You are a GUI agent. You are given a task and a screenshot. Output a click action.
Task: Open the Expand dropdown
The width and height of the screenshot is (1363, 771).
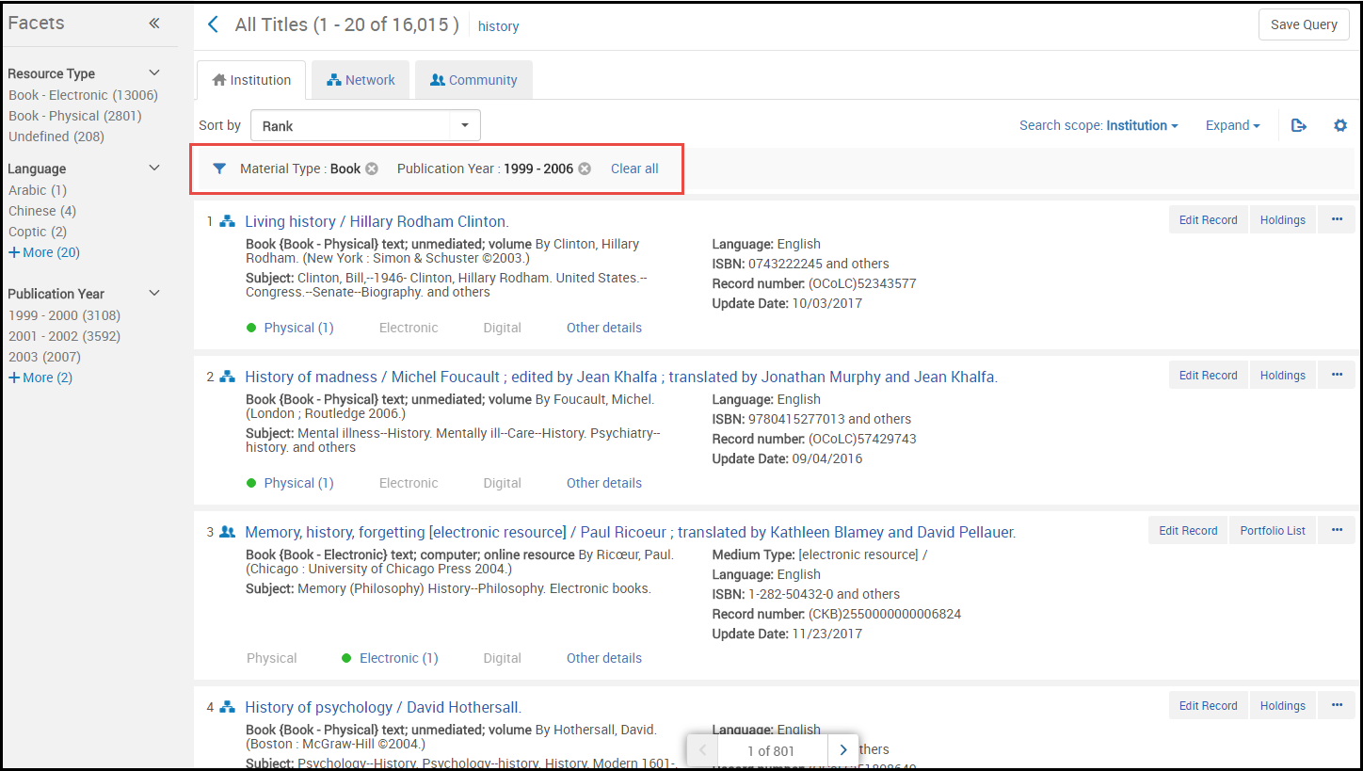coord(1232,125)
